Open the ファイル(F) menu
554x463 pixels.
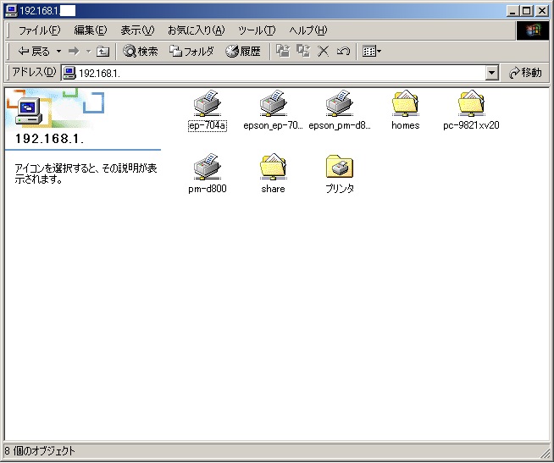(39, 30)
